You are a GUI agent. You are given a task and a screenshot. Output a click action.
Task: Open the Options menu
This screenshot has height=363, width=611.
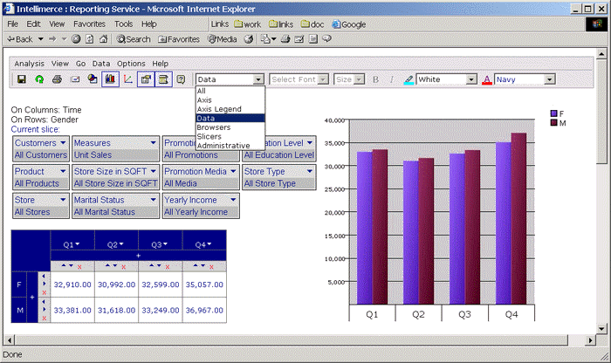(x=131, y=64)
